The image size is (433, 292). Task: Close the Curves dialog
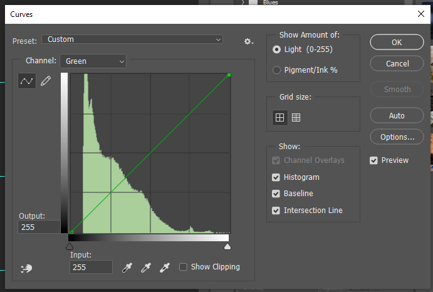point(421,14)
